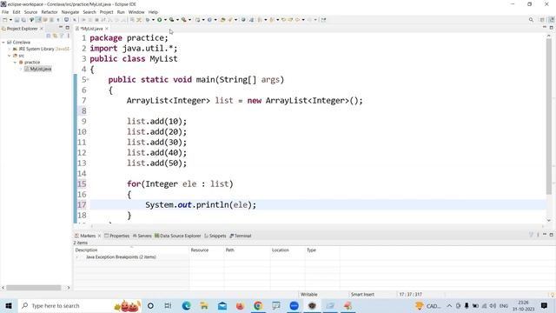This screenshot has height=313, width=556.
Task: Collapse the practice package node
Action: tap(16, 63)
